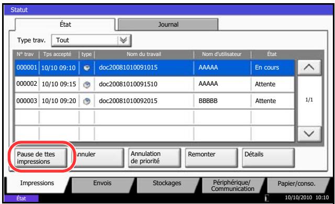
Task: Open job Détails
Action: click(x=269, y=157)
